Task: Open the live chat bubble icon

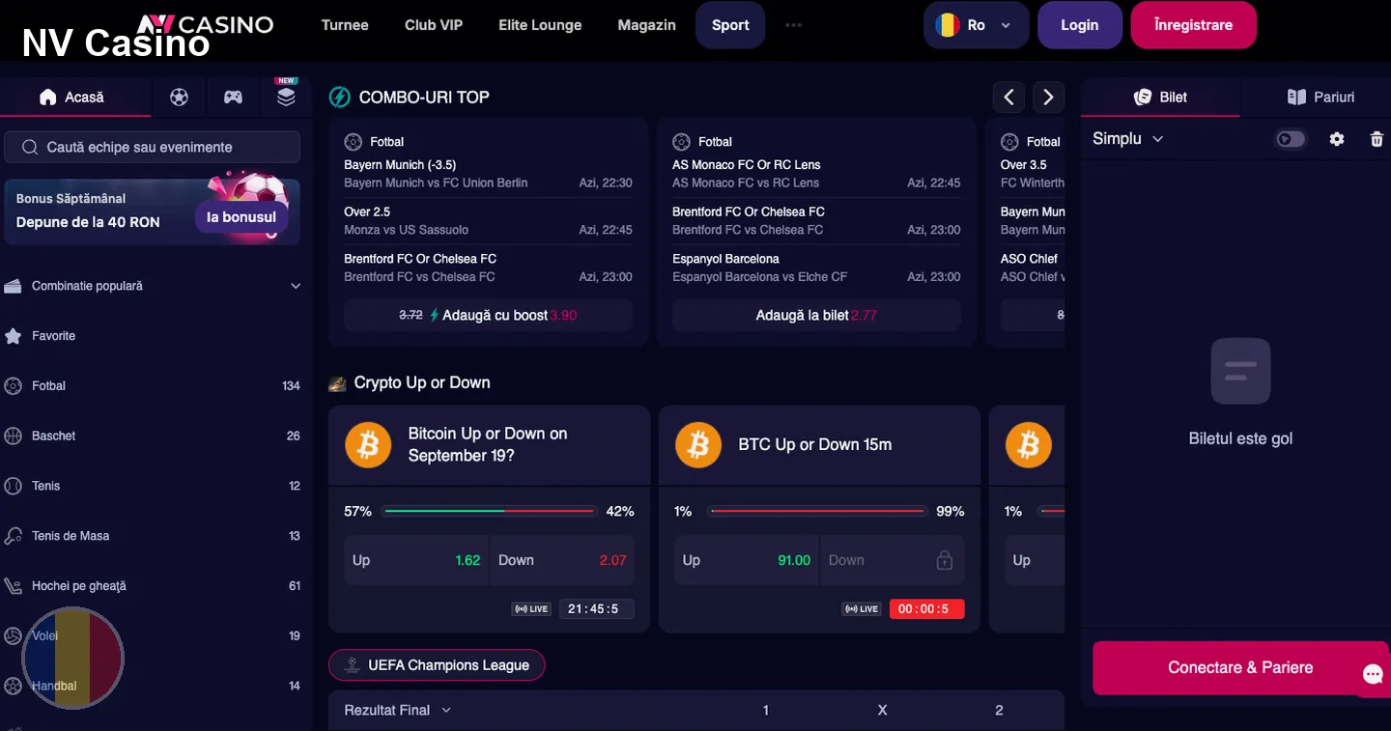Action: (x=1373, y=674)
